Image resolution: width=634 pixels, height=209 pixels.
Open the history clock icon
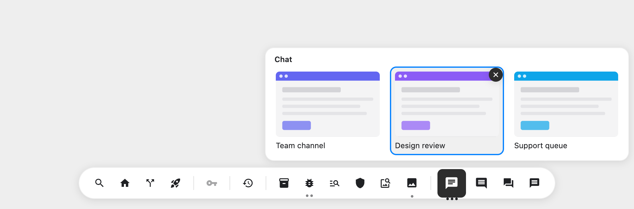click(x=248, y=183)
